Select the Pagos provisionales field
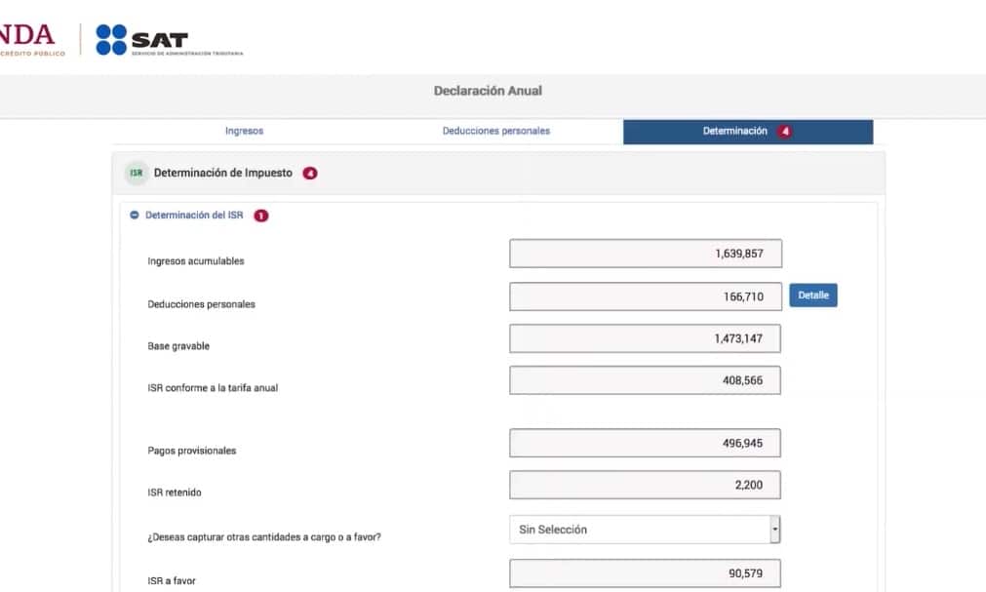Viewport: 986px width, 592px height. click(x=645, y=444)
